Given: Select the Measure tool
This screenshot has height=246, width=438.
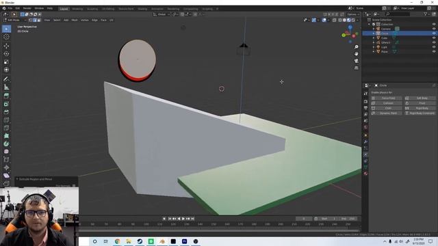Looking at the screenshot, I should point(6,87).
